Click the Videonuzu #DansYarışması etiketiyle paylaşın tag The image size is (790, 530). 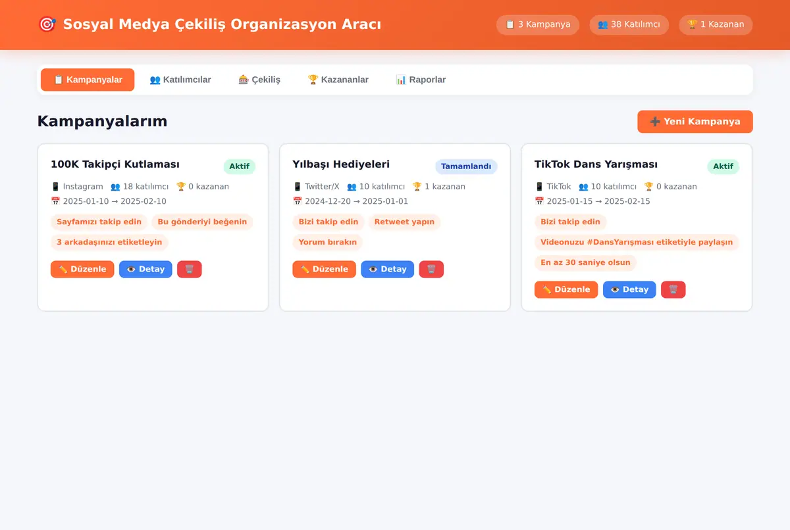[637, 243]
